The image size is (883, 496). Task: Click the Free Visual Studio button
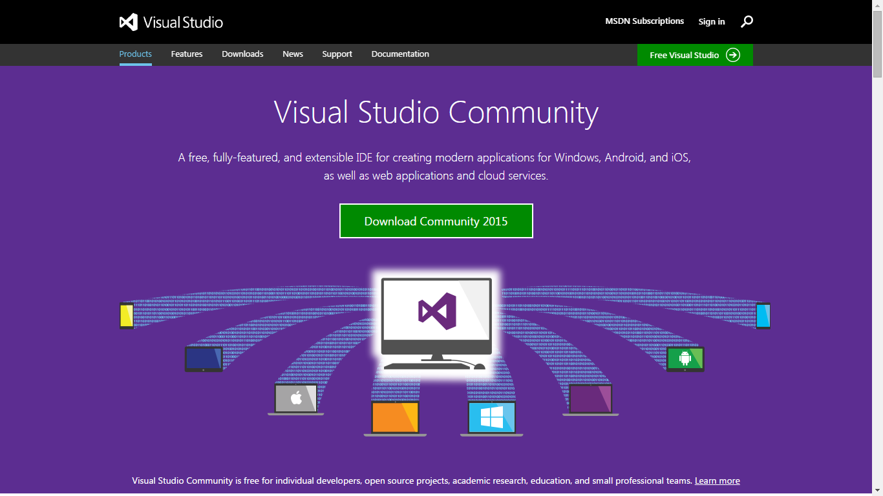point(695,55)
